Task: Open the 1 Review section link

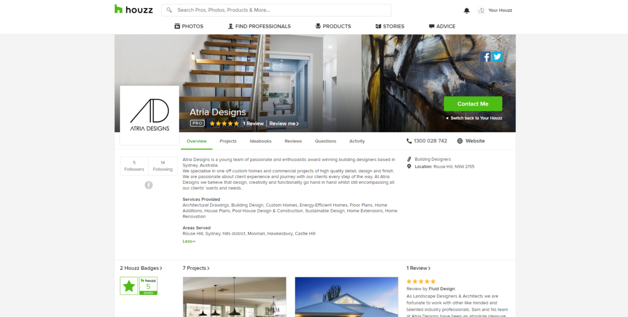Action: point(418,268)
